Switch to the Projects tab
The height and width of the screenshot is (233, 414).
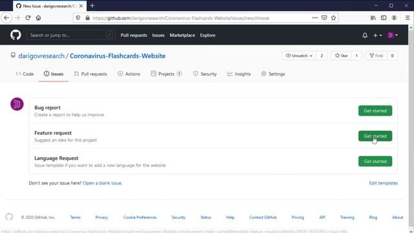[166, 74]
